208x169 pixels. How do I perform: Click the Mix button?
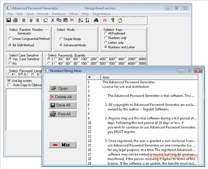tap(62, 145)
